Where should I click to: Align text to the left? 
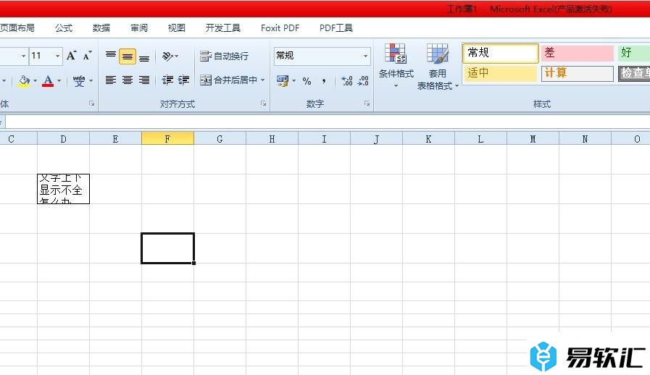pyautogui.click(x=111, y=80)
